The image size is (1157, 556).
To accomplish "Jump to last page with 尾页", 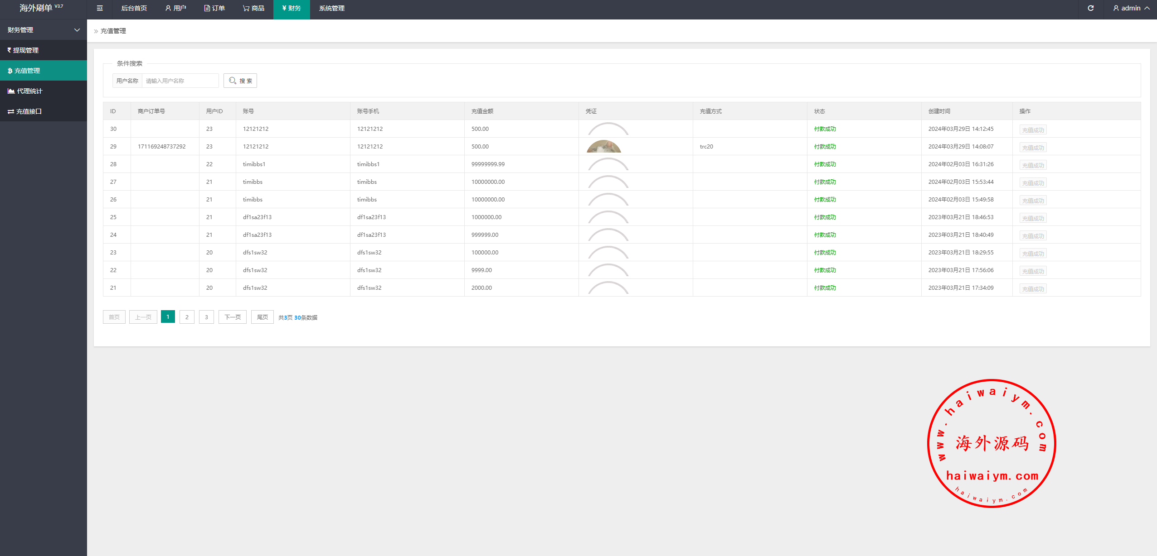I will point(262,317).
